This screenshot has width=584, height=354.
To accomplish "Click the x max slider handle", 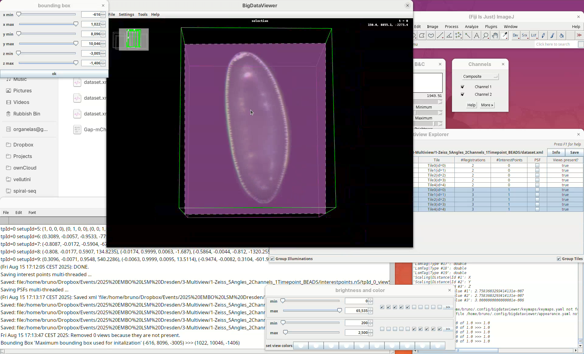I will [x=76, y=24].
